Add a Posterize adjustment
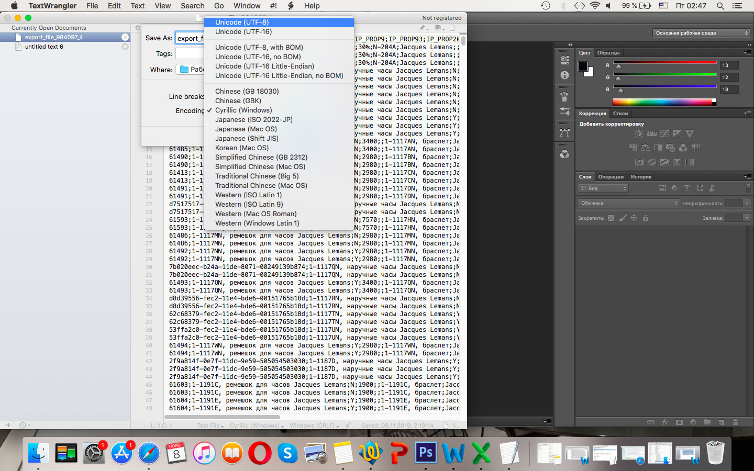The height and width of the screenshot is (471, 754). tap(652, 162)
